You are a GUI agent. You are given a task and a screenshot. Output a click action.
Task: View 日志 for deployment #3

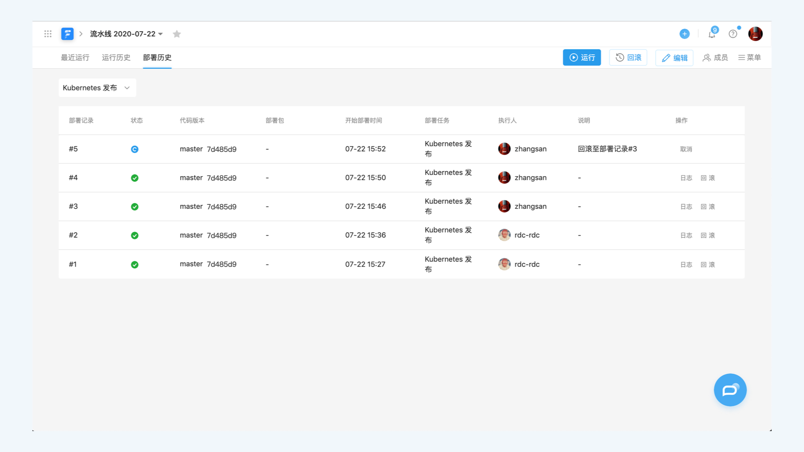(686, 207)
